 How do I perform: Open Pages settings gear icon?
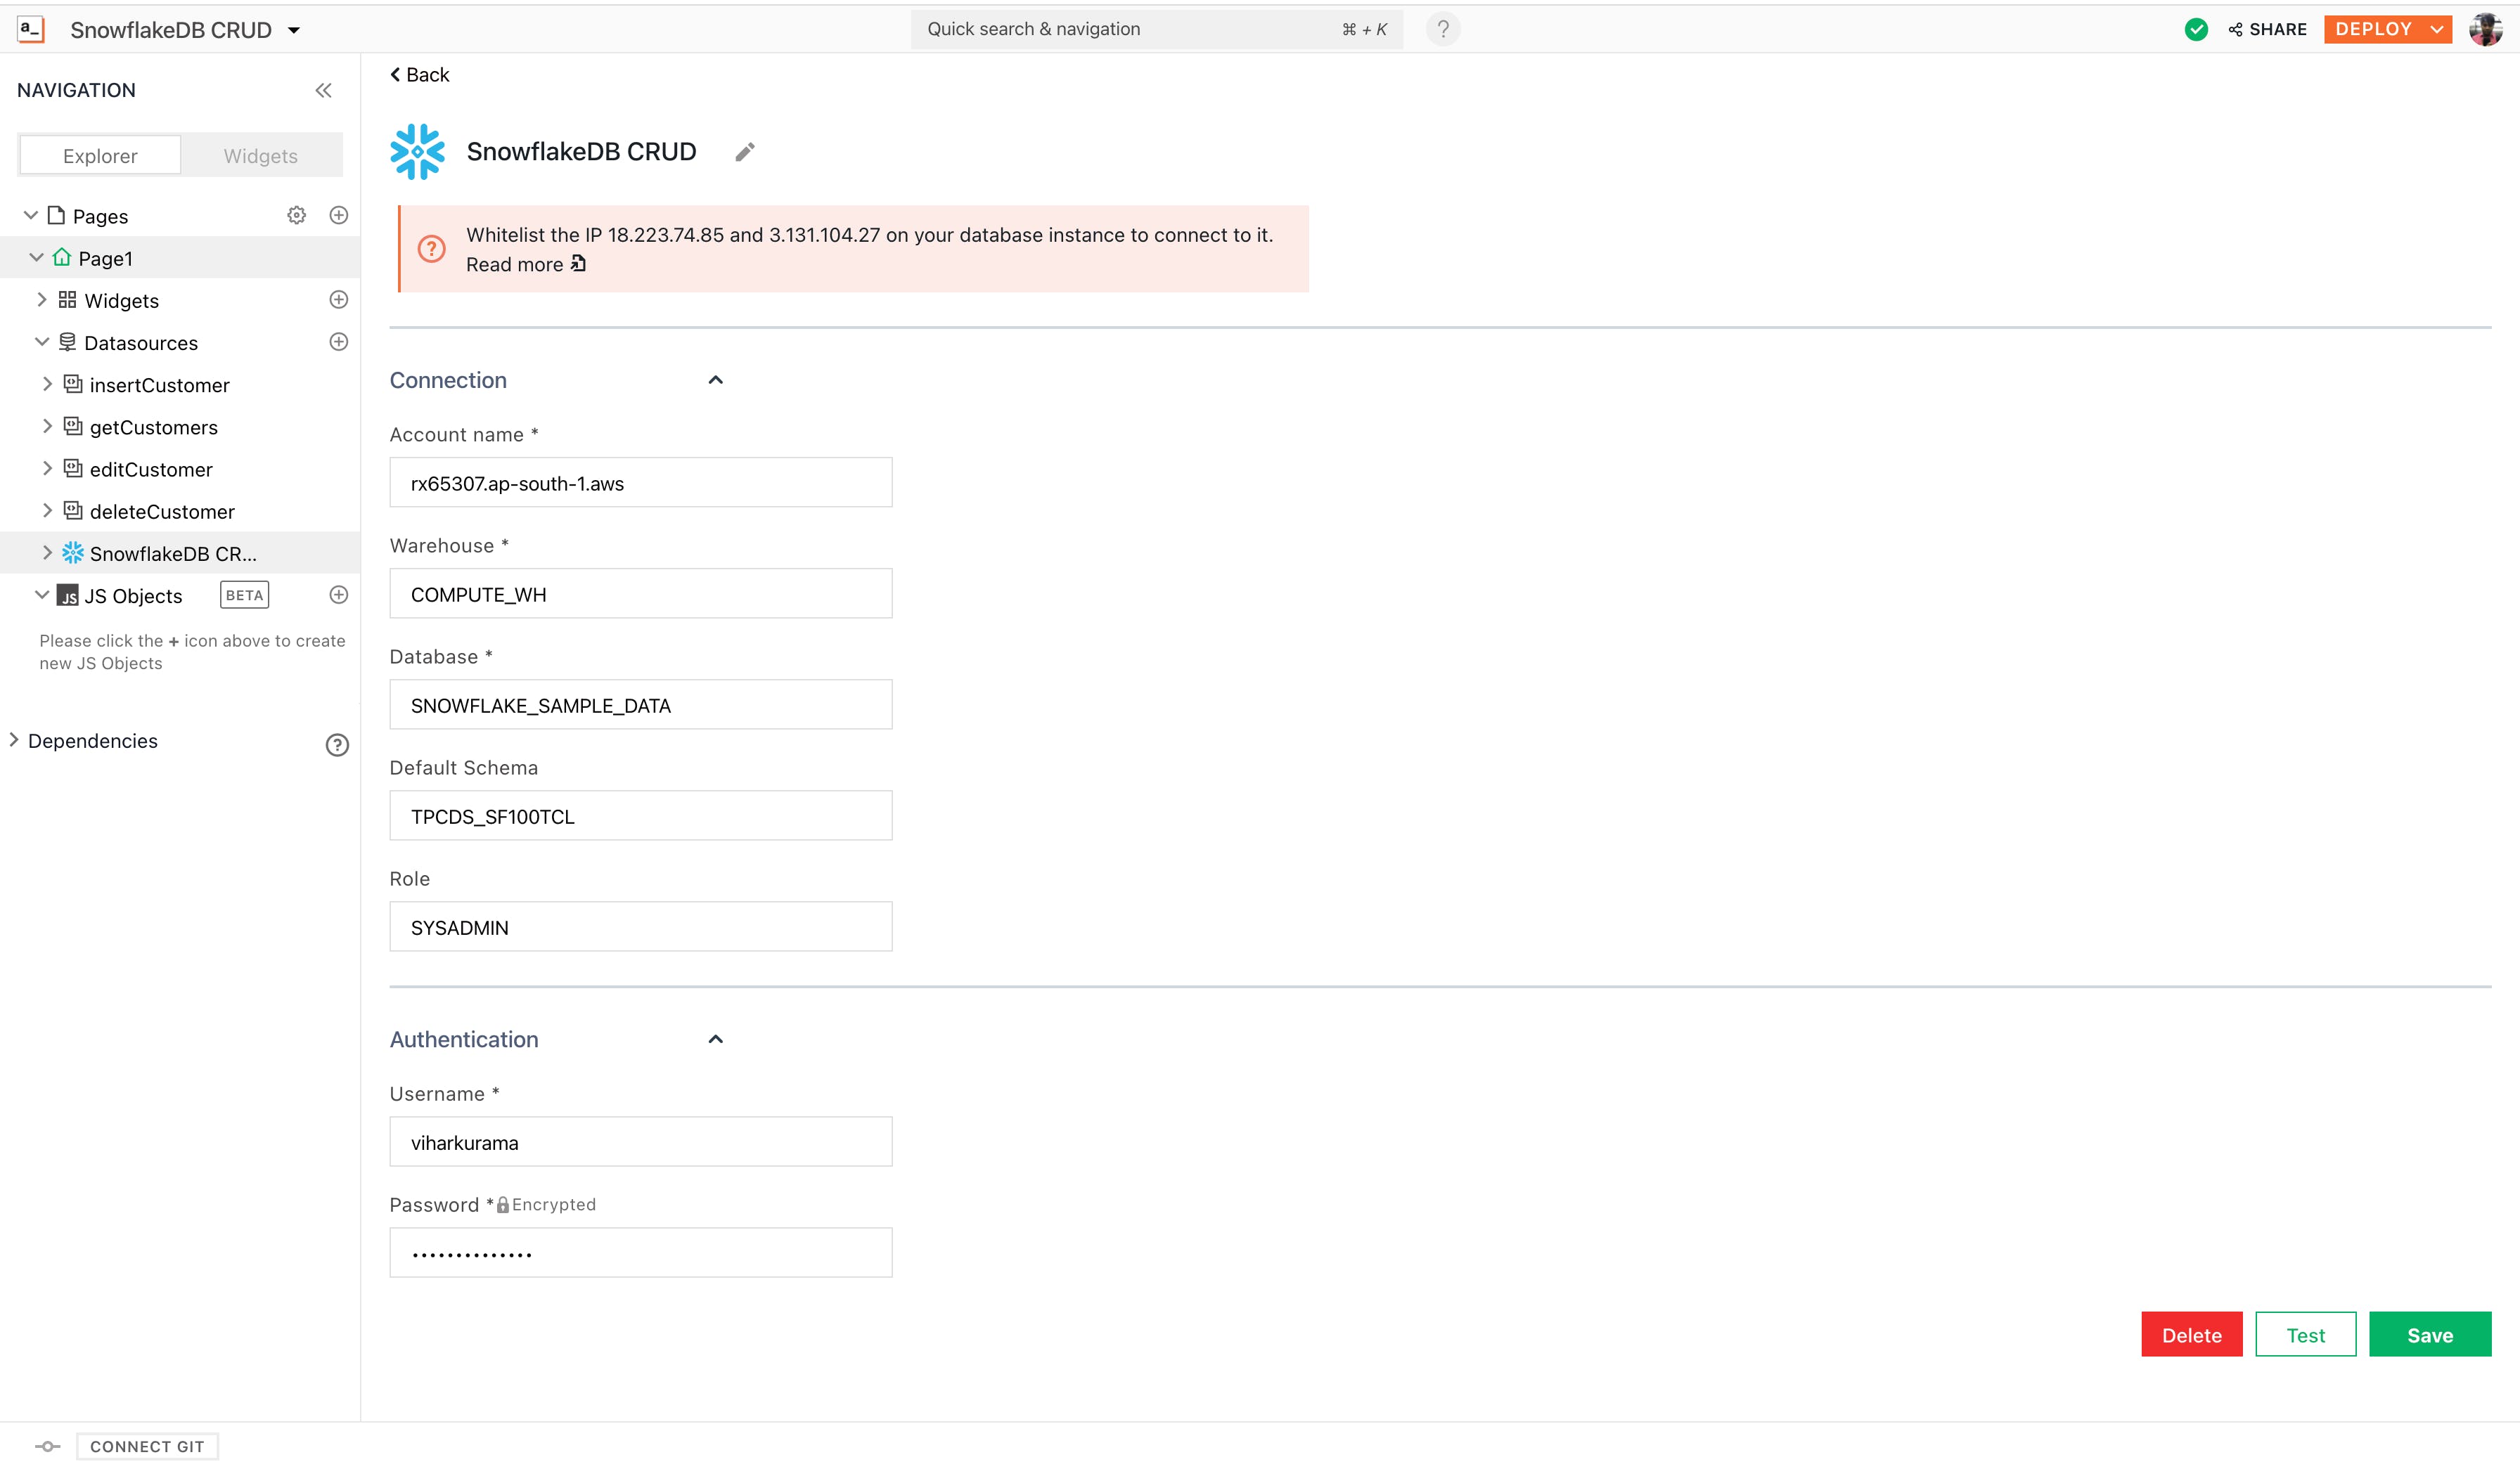pyautogui.click(x=297, y=215)
